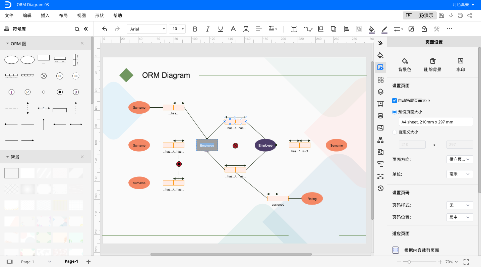Image resolution: width=481 pixels, height=267 pixels.
Task: Enter fullscreen view mode
Action: point(466,262)
